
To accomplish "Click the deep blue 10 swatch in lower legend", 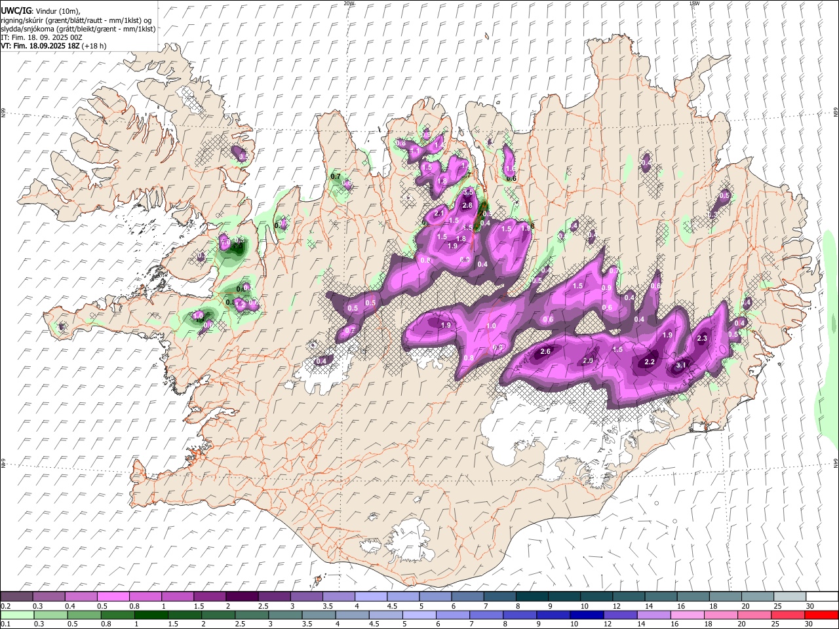I will coord(587,615).
